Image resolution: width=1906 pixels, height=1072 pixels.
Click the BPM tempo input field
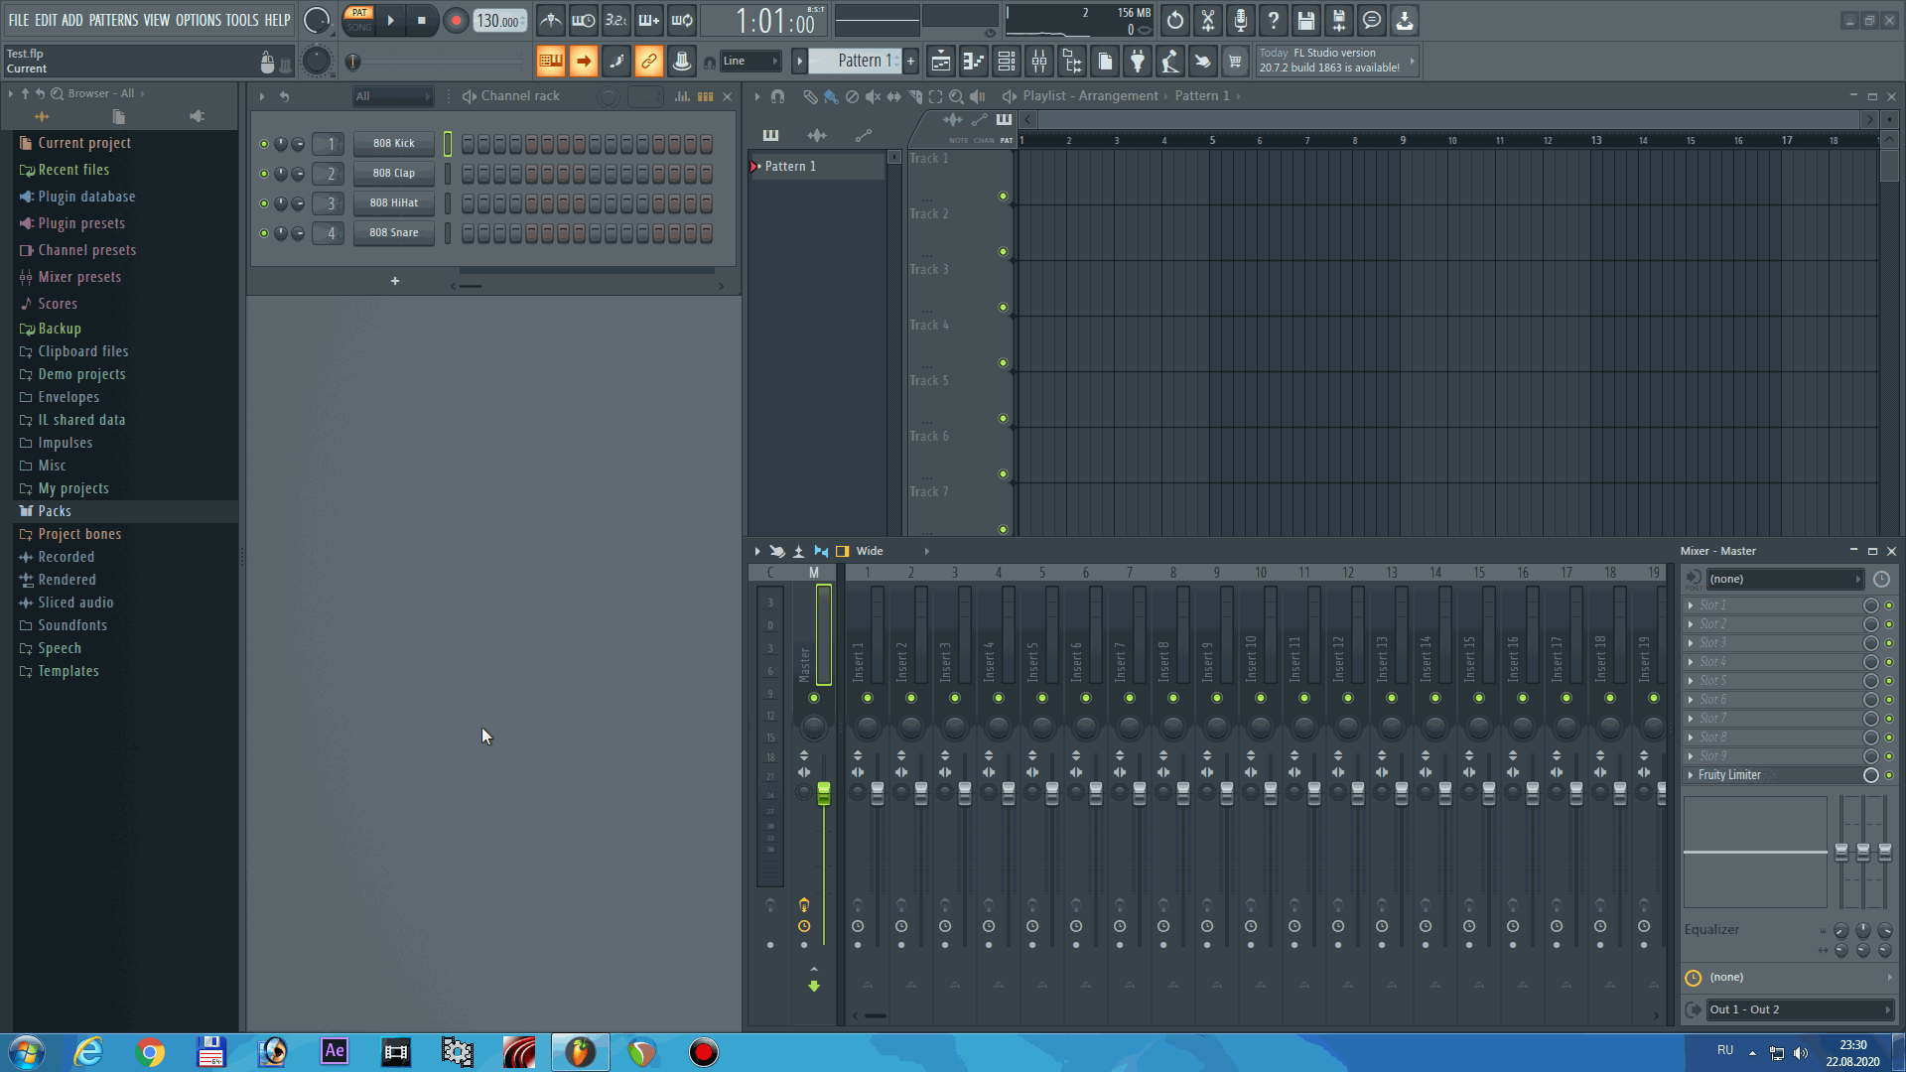pyautogui.click(x=497, y=20)
